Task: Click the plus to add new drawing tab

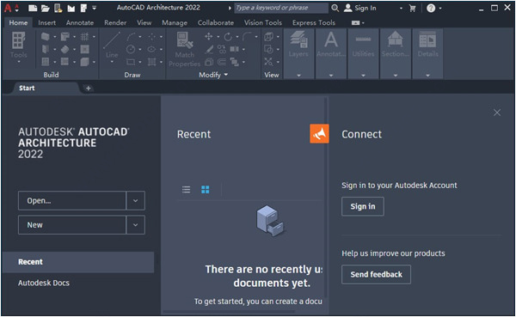Action: [89, 88]
